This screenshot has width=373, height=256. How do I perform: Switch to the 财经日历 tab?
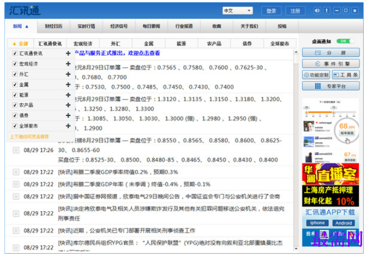point(53,26)
